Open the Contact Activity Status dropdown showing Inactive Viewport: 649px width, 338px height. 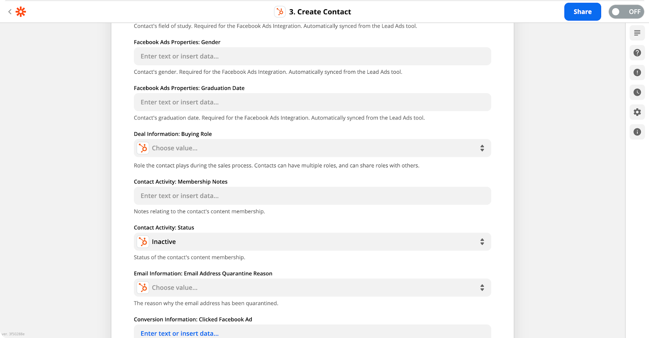pos(312,242)
